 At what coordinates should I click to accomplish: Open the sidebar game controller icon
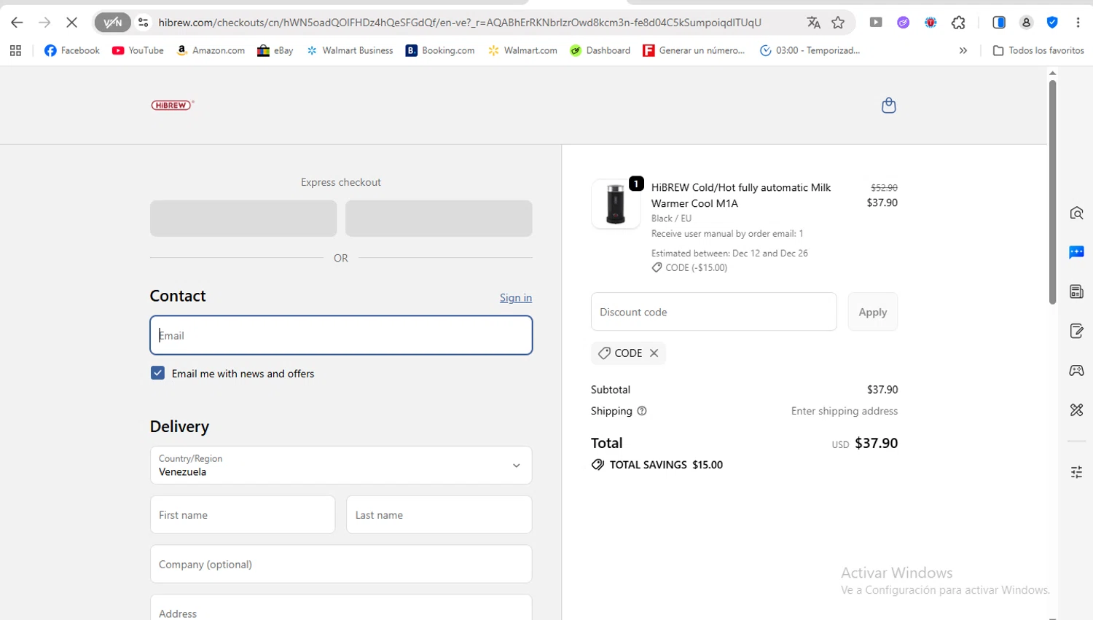1076,370
